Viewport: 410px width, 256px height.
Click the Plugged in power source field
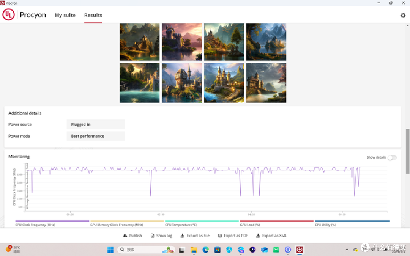tap(96, 124)
